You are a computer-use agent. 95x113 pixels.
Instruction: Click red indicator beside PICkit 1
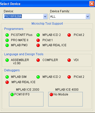[38, 40]
